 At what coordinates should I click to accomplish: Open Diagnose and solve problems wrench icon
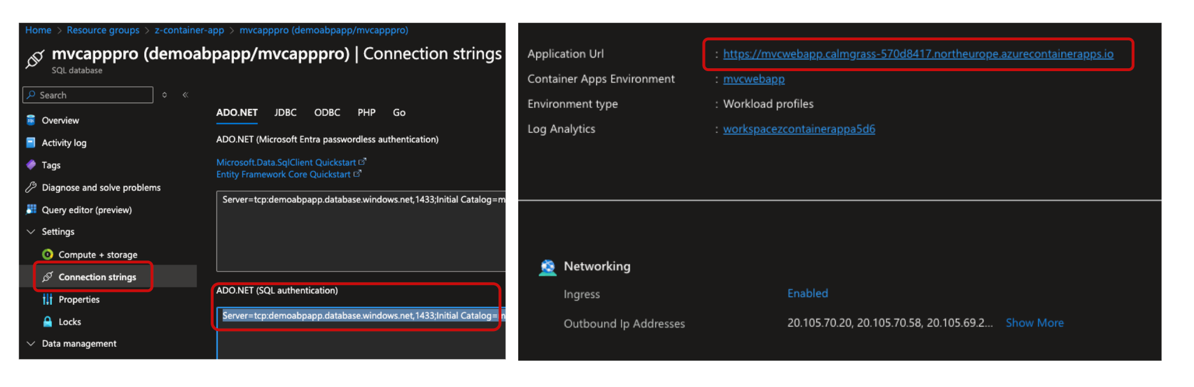click(x=31, y=187)
